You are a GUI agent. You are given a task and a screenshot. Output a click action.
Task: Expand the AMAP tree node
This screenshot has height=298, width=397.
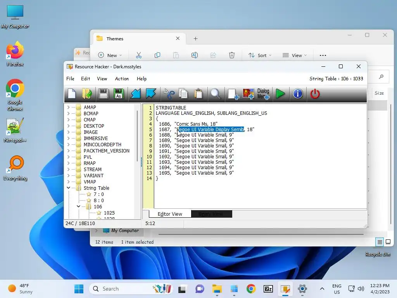68,107
